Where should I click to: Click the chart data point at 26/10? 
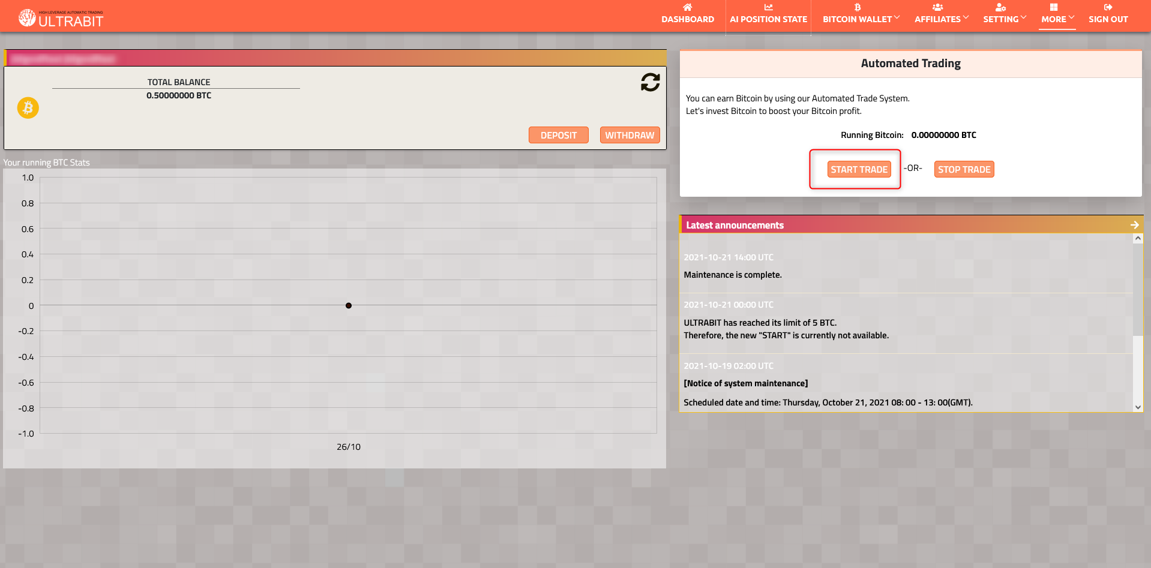coord(349,306)
